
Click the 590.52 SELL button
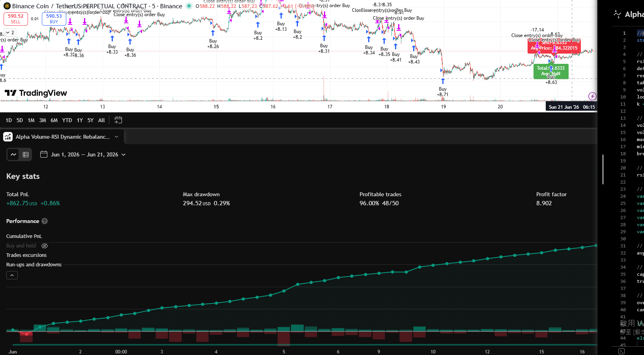click(16, 19)
